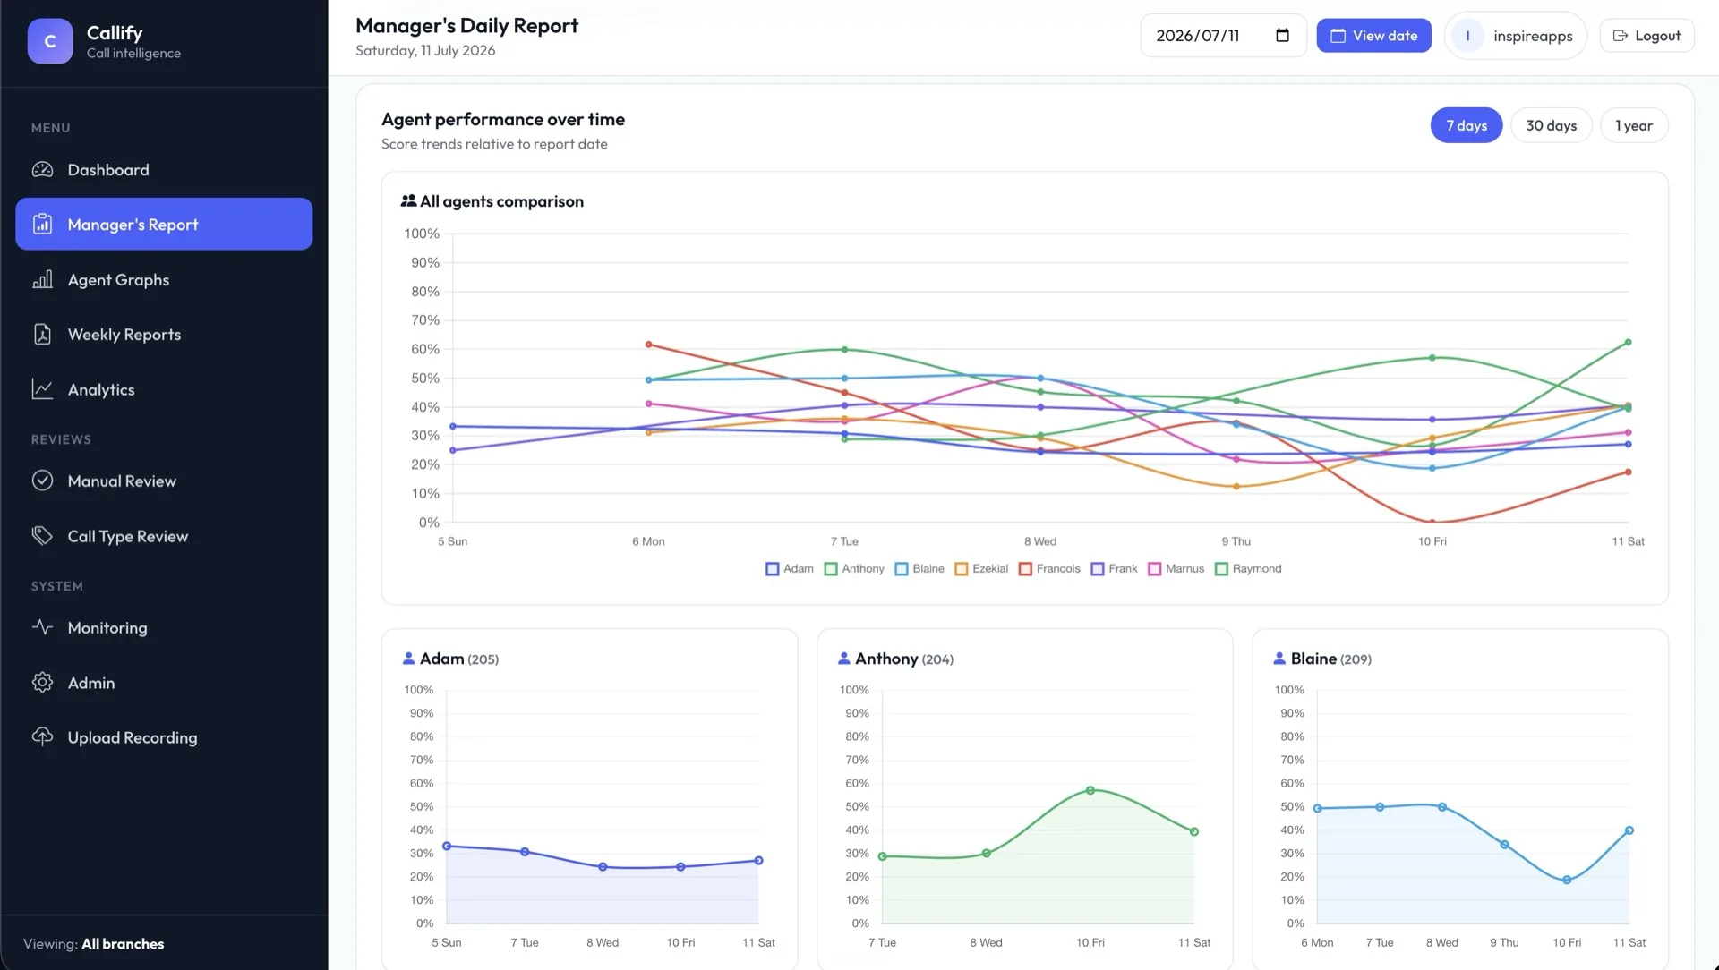Click the Dashboard gauge icon

pyautogui.click(x=42, y=170)
